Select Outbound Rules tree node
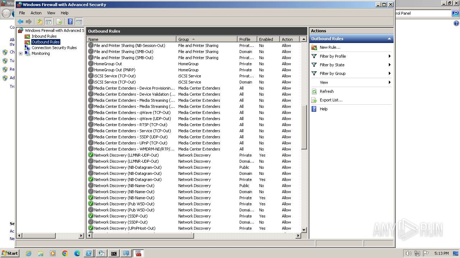 coord(45,42)
